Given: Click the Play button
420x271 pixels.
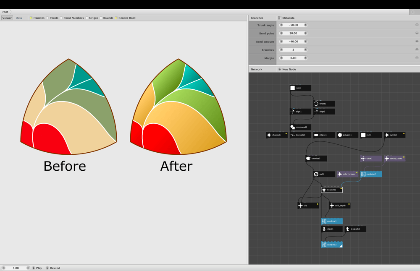Looking at the screenshot, I should pyautogui.click(x=37, y=268).
